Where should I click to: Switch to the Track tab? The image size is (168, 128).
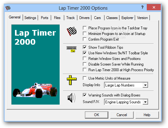[70, 18]
